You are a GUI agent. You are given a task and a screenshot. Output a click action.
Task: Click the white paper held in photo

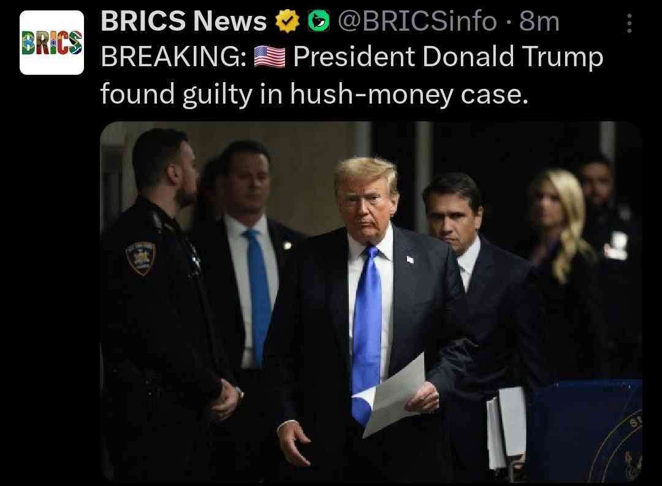click(x=394, y=396)
